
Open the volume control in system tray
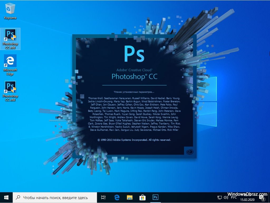tap(226, 197)
